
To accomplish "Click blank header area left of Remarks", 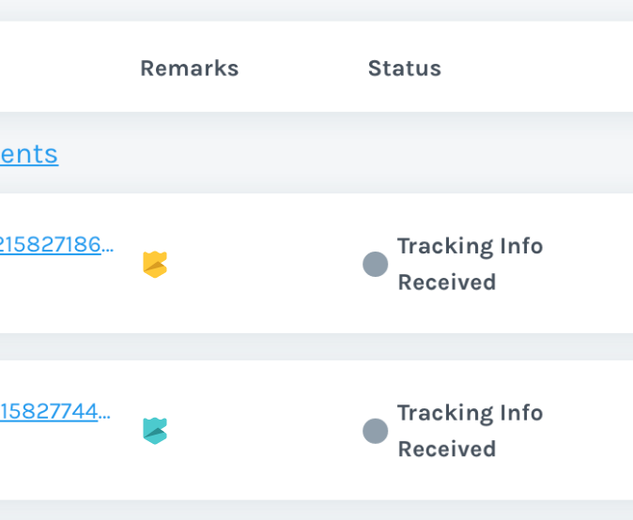I will (69, 67).
